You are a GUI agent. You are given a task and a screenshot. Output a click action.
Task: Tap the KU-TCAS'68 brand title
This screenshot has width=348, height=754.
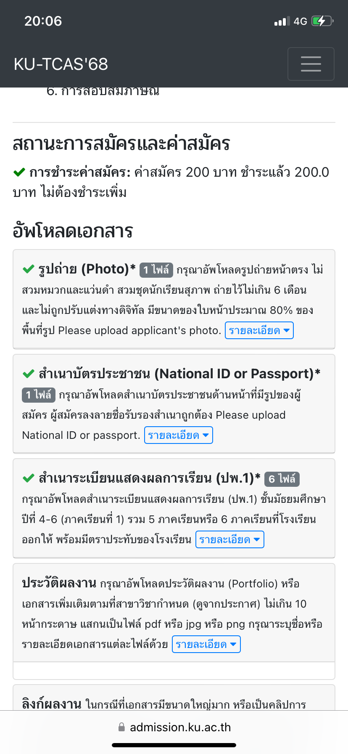(x=61, y=64)
